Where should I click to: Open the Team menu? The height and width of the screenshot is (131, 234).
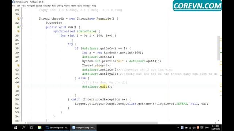coord(73,6)
